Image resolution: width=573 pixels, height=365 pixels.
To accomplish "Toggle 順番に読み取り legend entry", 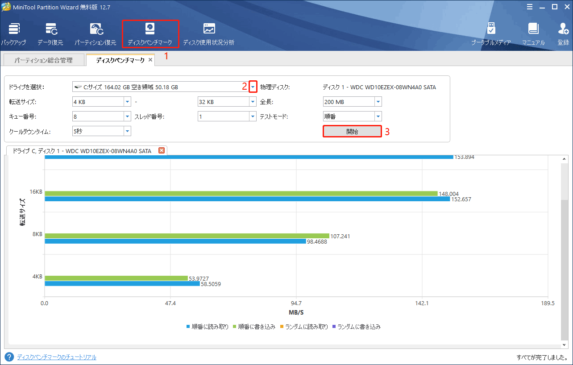I will [208, 327].
